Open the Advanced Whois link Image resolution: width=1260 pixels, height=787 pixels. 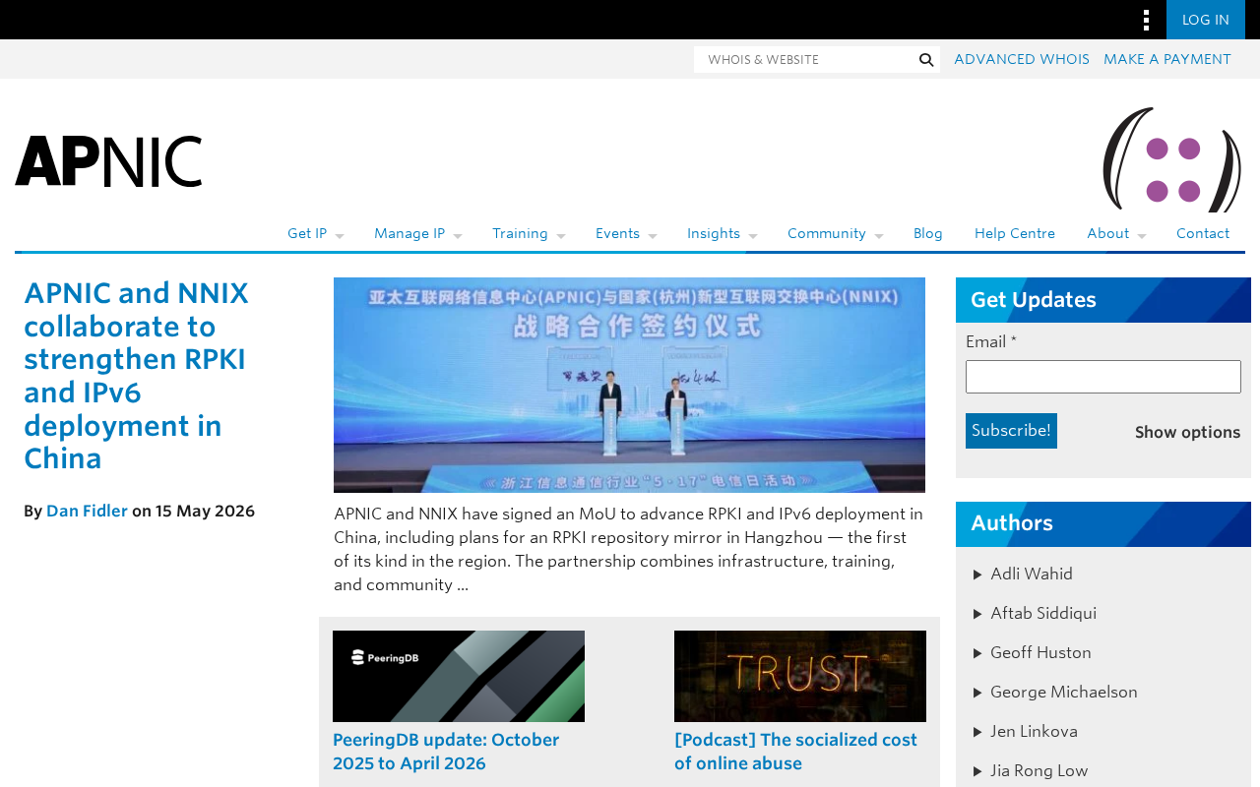(x=1022, y=60)
